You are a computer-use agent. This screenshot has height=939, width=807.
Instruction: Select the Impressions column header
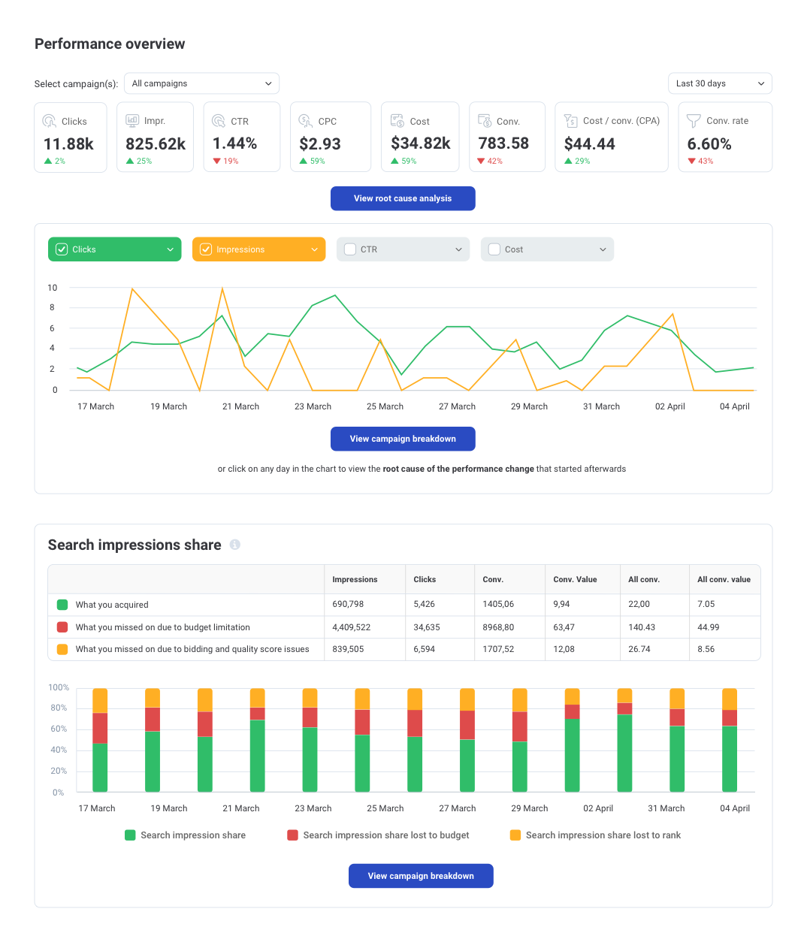[x=357, y=579]
